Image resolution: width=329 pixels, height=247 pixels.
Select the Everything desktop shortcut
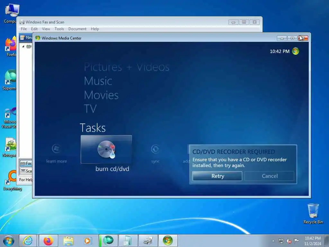(12, 180)
